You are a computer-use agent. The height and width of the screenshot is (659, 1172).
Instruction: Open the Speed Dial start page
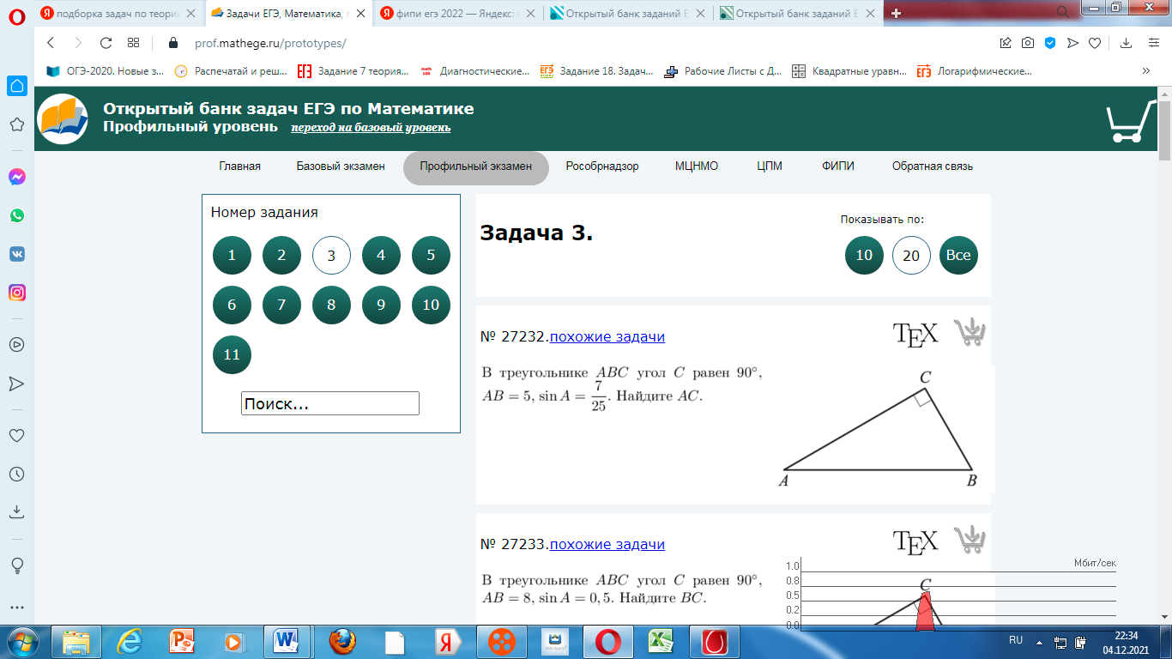pyautogui.click(x=133, y=43)
